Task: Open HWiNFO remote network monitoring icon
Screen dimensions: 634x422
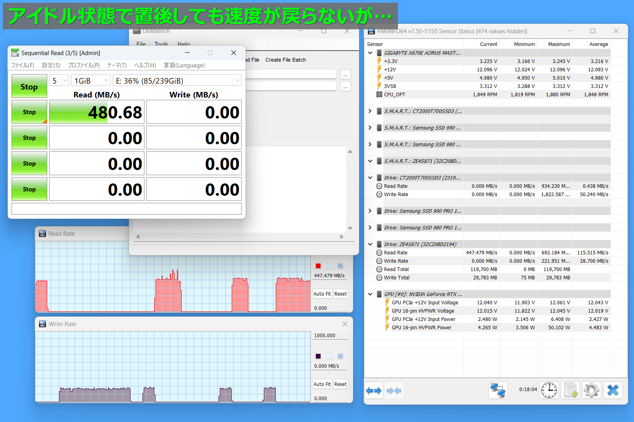Action: coord(498,391)
